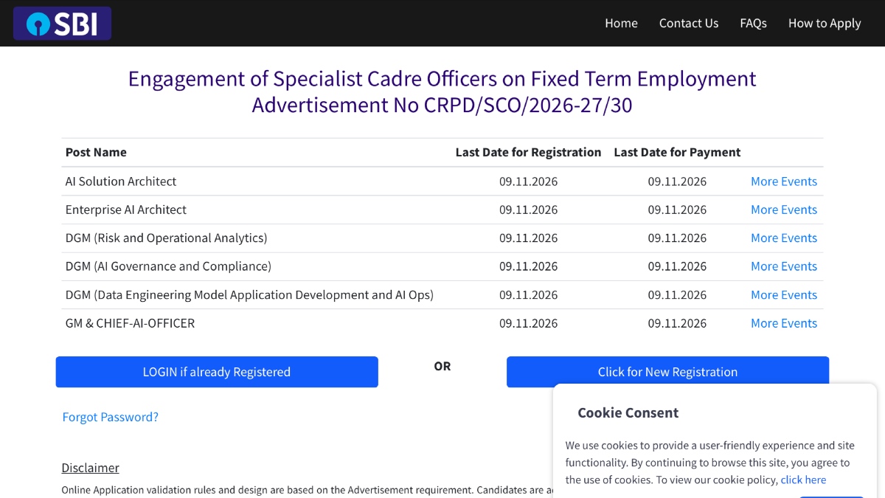Click the Click for New Registration button
This screenshot has width=885, height=498.
[667, 372]
